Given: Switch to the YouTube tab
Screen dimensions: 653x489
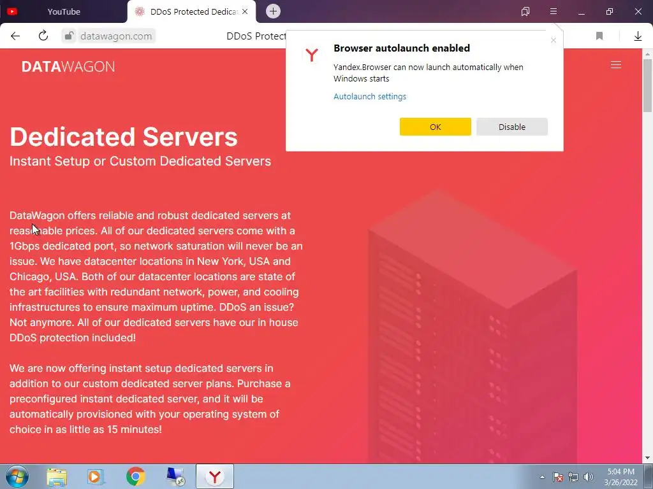Looking at the screenshot, I should 63,11.
